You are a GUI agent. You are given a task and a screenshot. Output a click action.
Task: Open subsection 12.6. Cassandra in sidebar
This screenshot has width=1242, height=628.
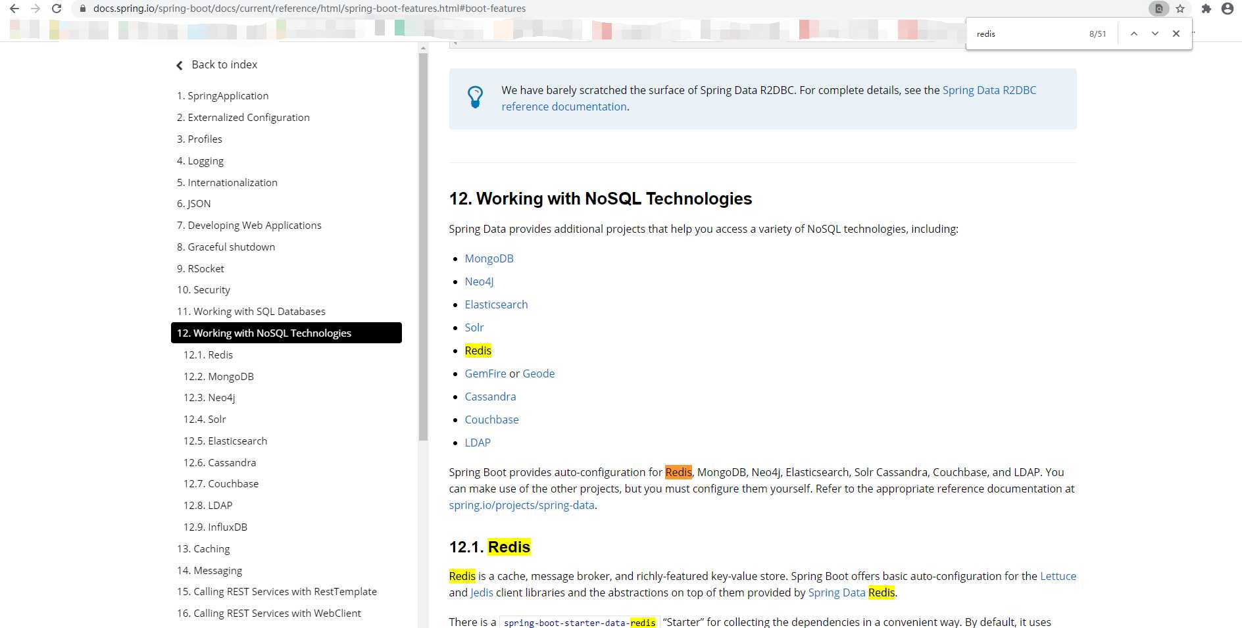220,463
